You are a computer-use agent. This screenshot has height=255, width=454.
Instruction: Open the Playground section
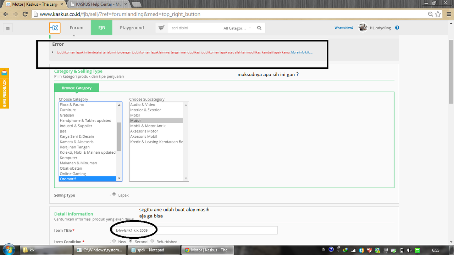(132, 28)
